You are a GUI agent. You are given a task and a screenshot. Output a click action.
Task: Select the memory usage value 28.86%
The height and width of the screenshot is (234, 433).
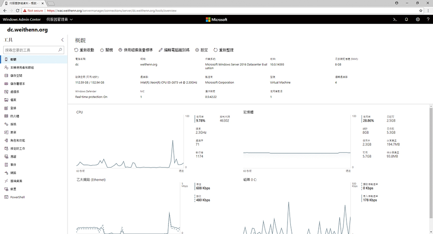(368, 120)
